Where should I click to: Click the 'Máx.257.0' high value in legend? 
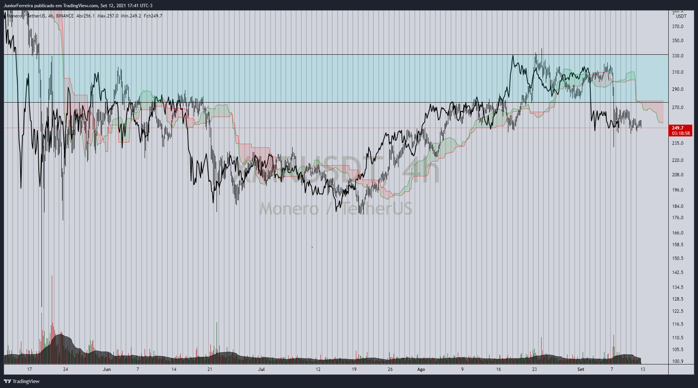tap(108, 16)
